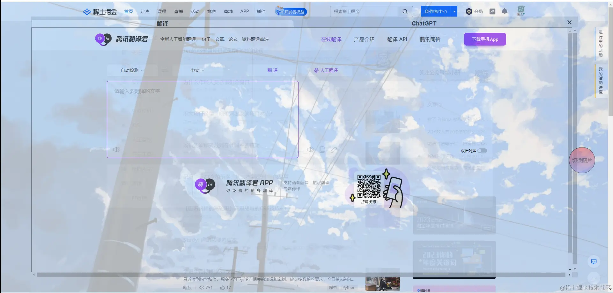613x293 pixels.
Task: Switch to the ChatGPT panel tab
Action: click(x=424, y=24)
